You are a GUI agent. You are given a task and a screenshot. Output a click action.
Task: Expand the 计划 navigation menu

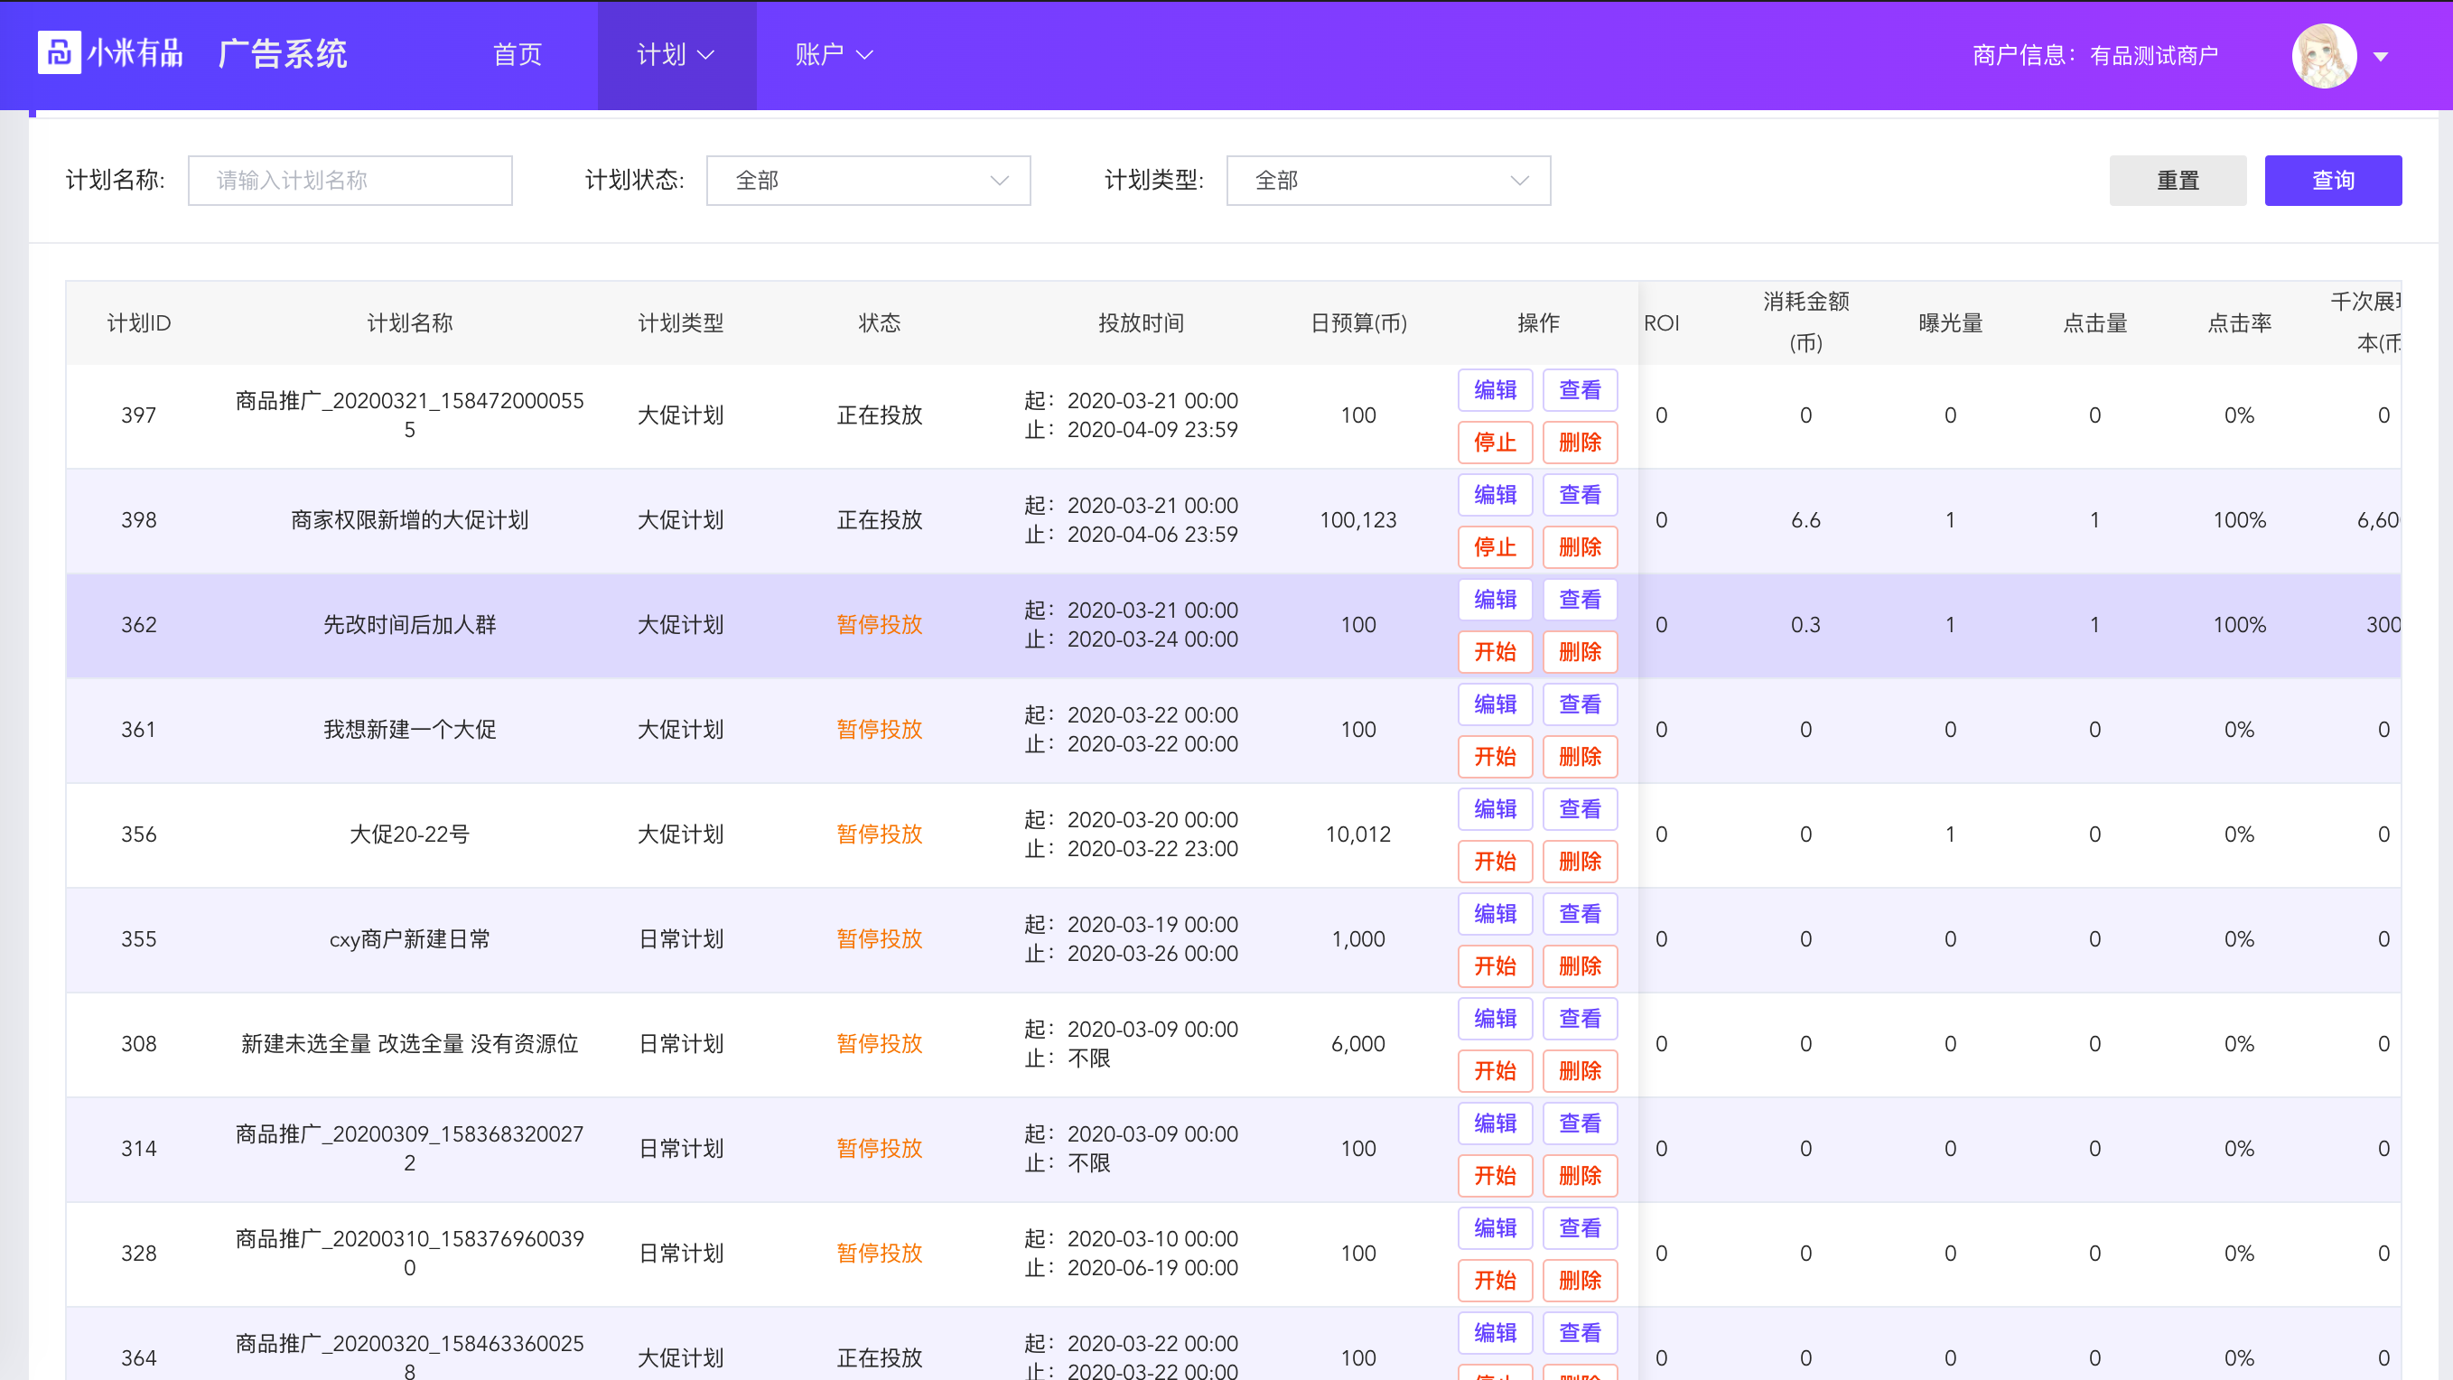click(x=676, y=55)
